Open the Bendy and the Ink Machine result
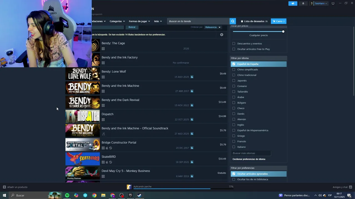Image resolution: width=355 pixels, height=199 pixels. tap(146, 88)
